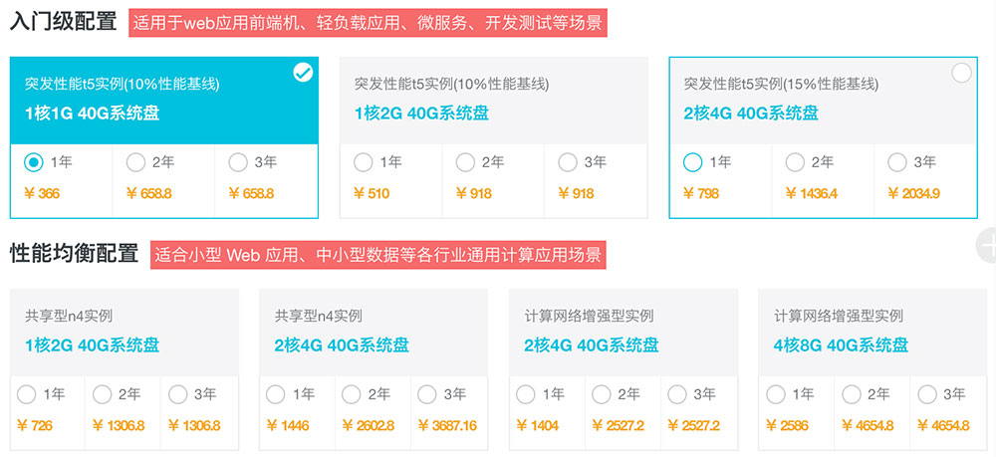Open the 1核2G 40G系统盘 t5 card title
The image size is (996, 457).
click(421, 114)
